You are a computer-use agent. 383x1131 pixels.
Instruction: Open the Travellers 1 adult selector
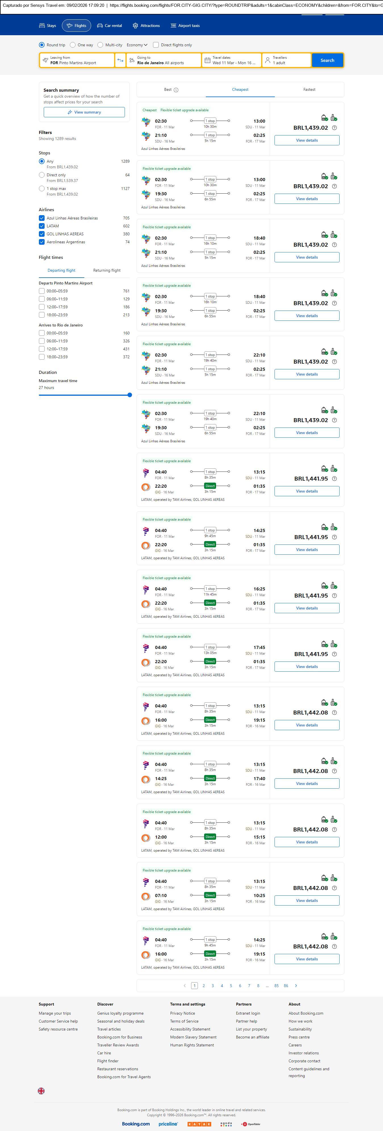tap(286, 60)
